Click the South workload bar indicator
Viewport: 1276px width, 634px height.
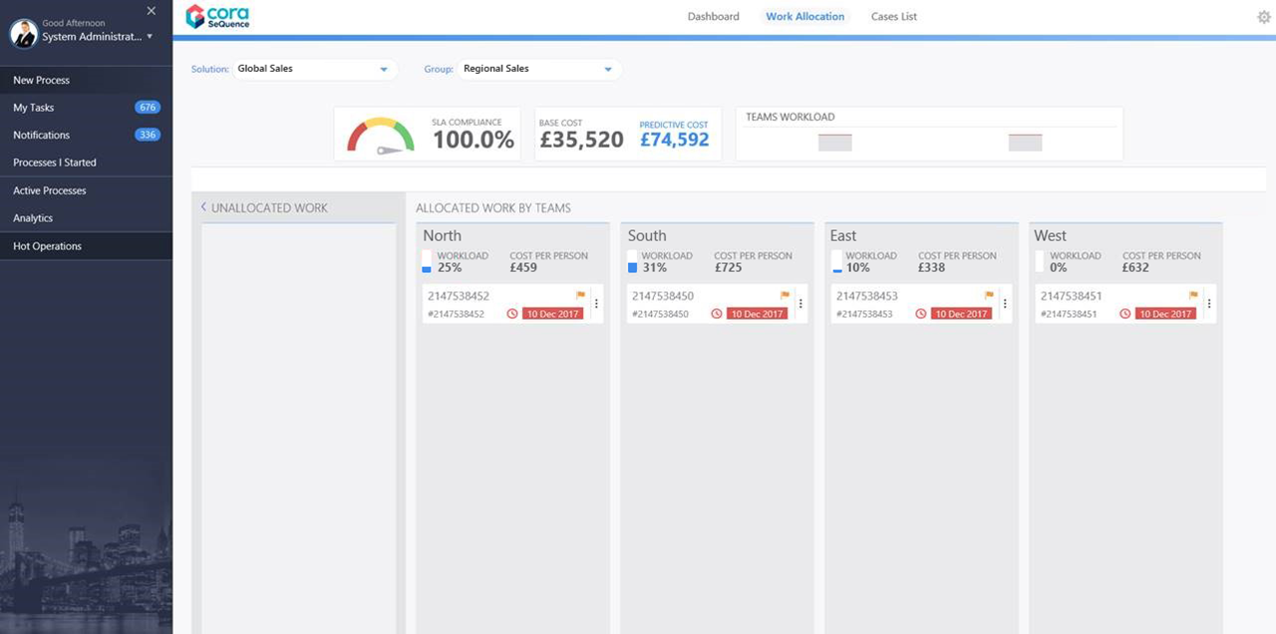[632, 262]
